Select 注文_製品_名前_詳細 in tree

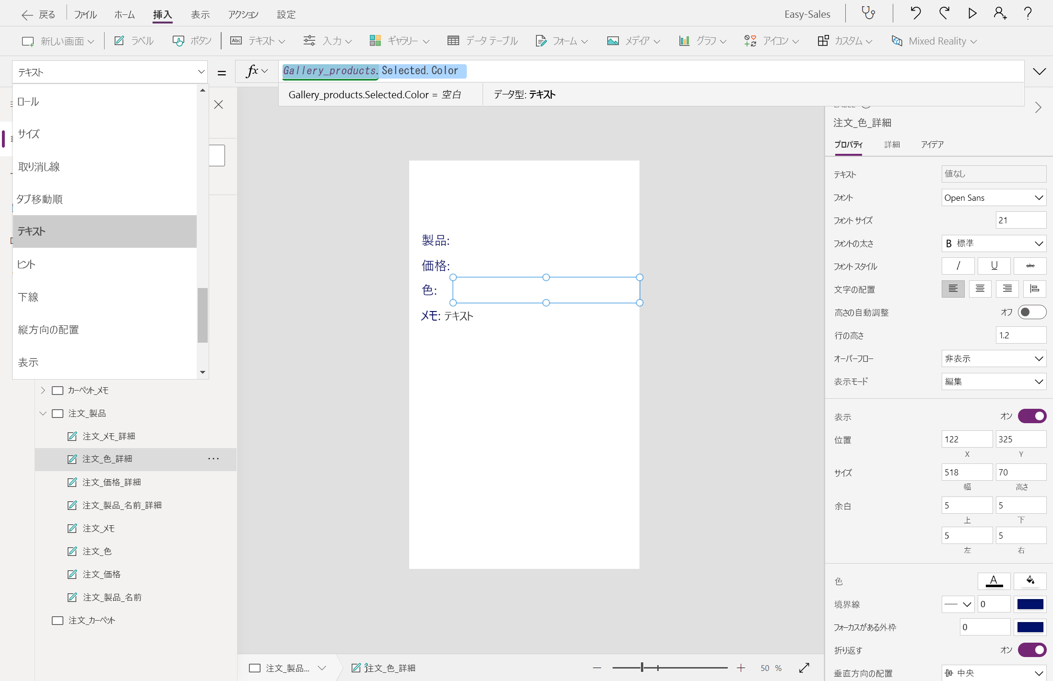(x=122, y=505)
